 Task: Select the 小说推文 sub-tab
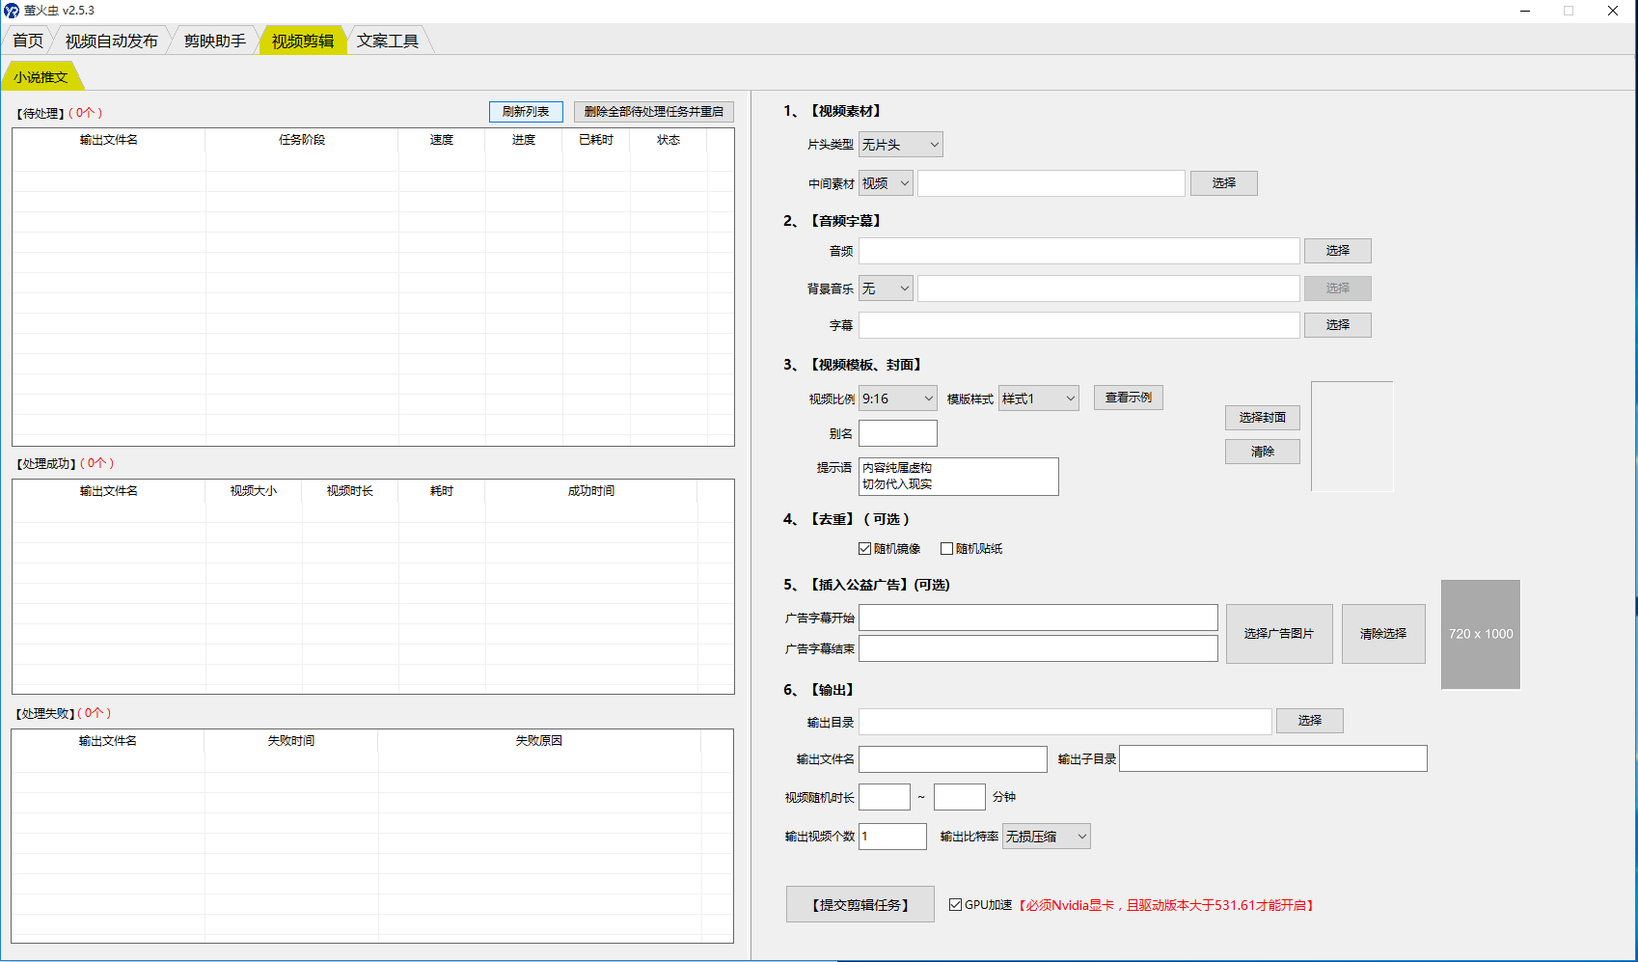tap(41, 77)
